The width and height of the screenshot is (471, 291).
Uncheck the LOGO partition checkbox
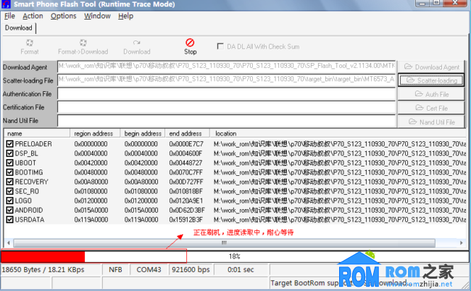click(9, 201)
